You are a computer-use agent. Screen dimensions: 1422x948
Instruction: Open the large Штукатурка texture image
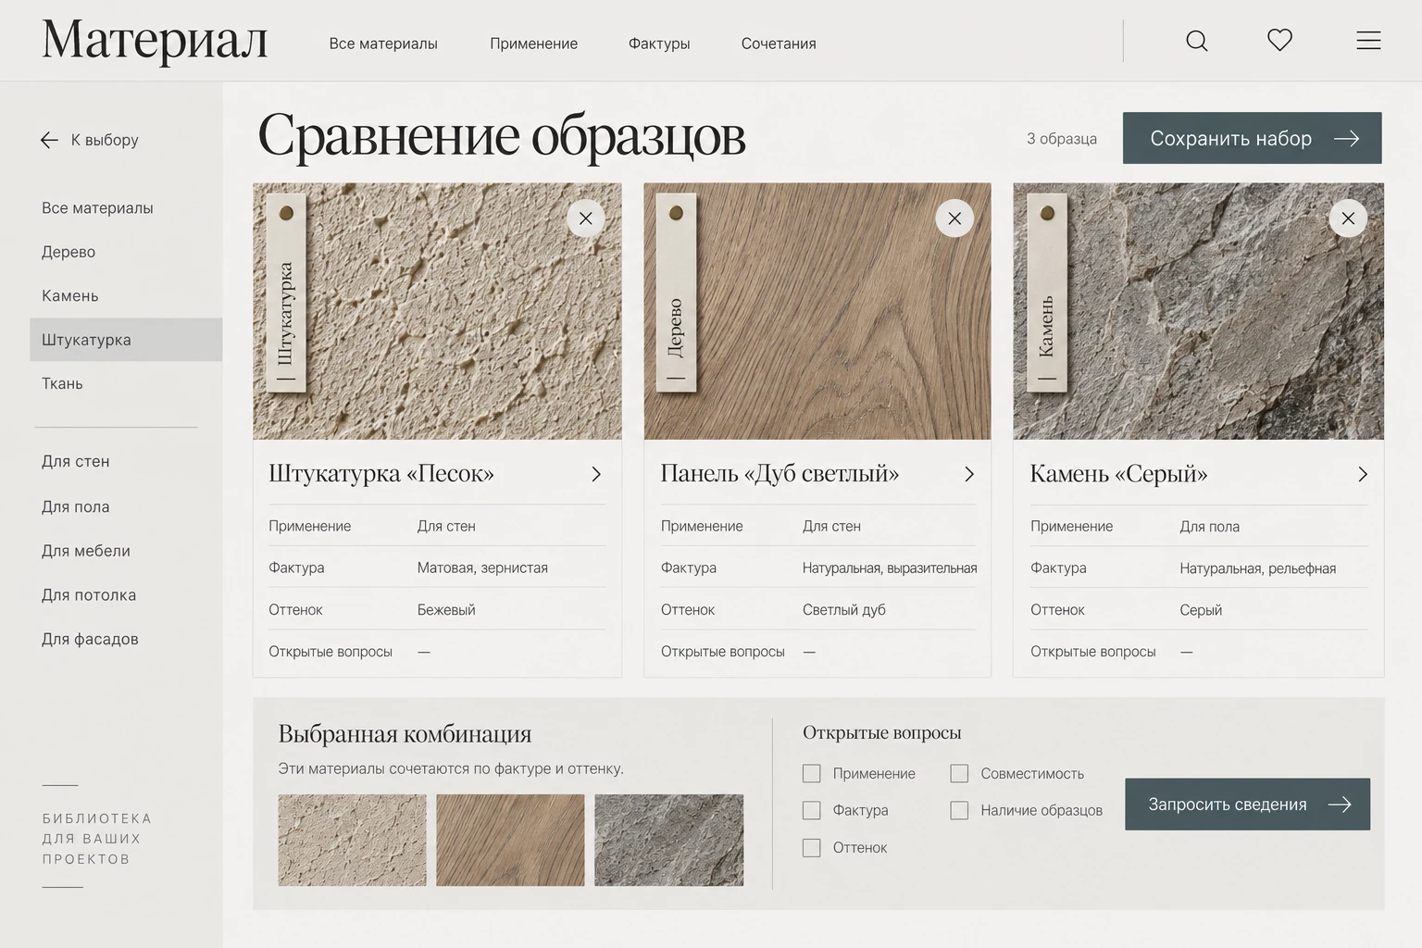coord(437,311)
